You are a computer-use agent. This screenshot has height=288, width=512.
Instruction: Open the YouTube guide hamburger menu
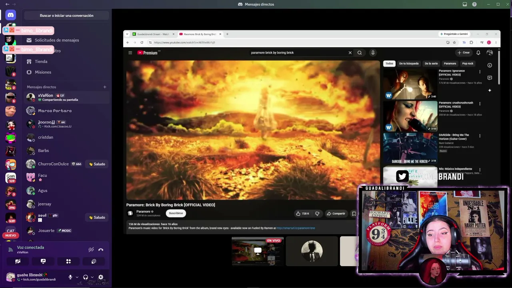point(130,53)
